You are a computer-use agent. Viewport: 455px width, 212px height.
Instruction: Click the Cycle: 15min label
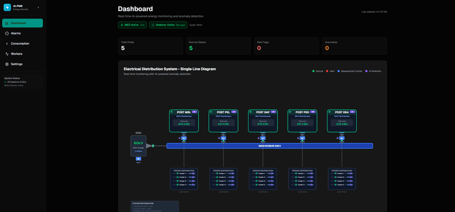click(196, 25)
